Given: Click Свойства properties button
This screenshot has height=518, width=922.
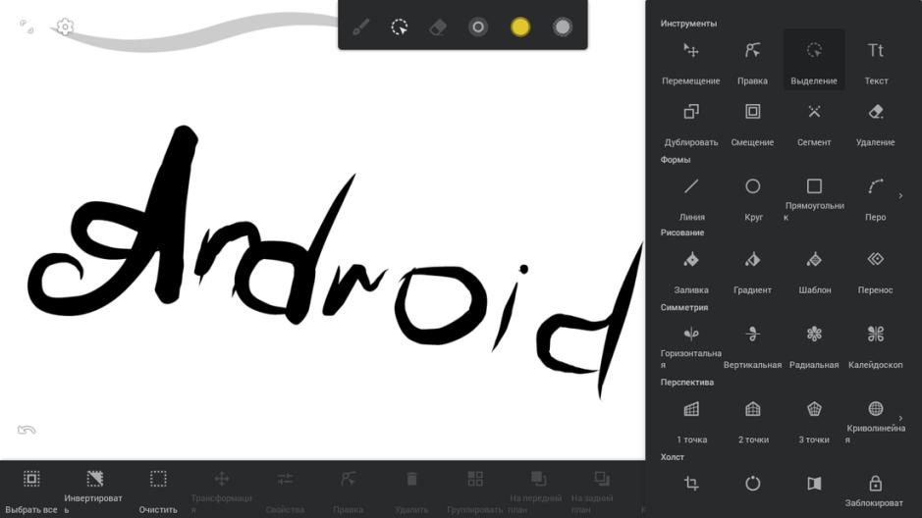Looking at the screenshot, I should (285, 491).
